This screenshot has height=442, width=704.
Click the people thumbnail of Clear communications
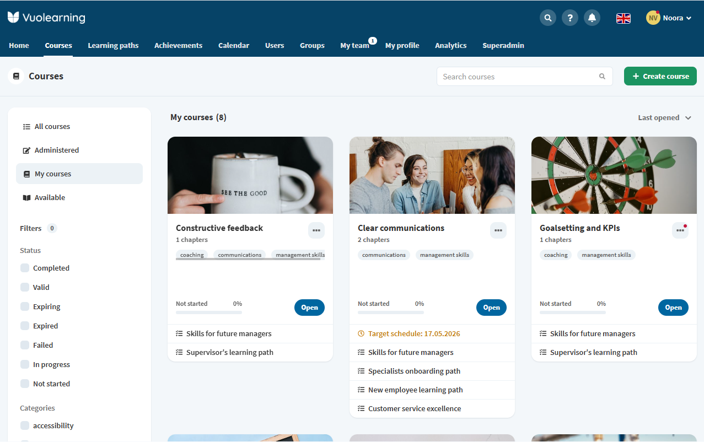[x=432, y=175]
